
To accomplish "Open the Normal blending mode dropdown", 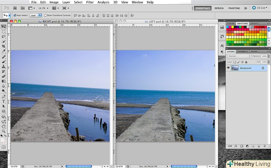I will click(239, 56).
